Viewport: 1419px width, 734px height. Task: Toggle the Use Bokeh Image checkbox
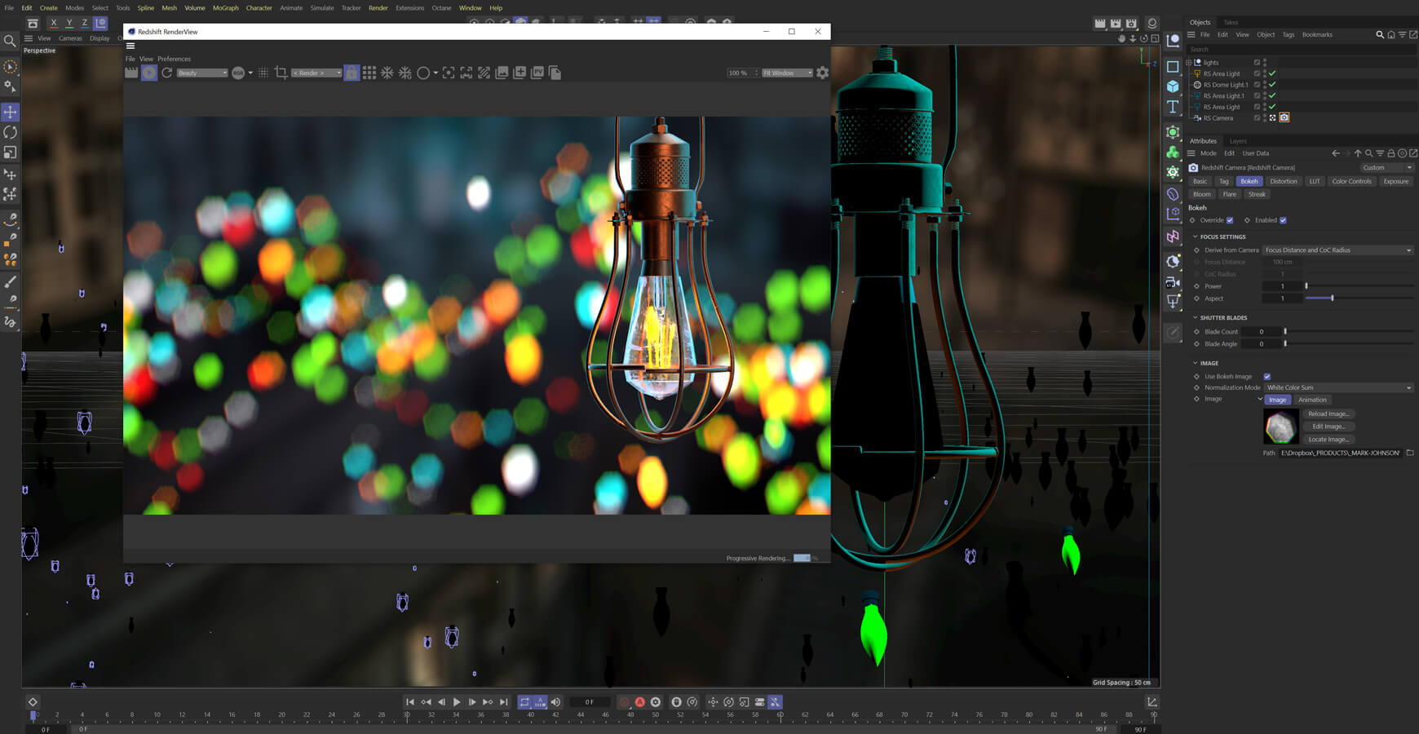click(1267, 377)
